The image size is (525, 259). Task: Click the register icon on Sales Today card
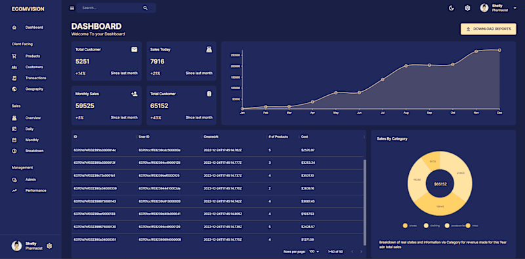209,50
